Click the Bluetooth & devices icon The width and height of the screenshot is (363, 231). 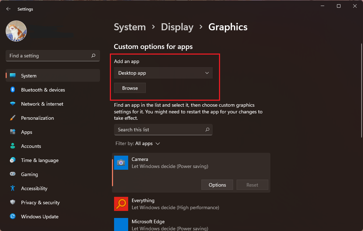coord(13,89)
